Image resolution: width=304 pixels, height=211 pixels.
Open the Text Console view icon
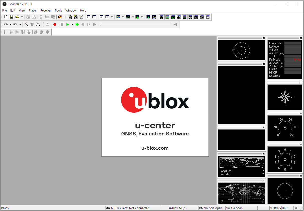tap(81, 17)
